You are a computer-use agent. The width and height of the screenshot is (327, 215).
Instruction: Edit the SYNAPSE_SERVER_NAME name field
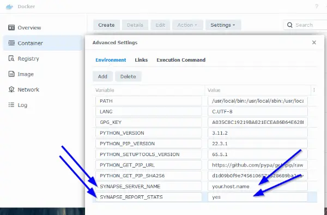point(148,187)
